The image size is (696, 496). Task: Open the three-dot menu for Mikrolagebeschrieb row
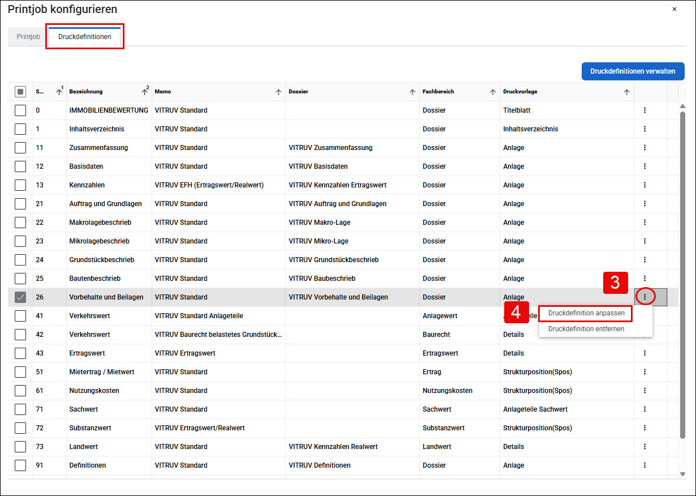[645, 241]
